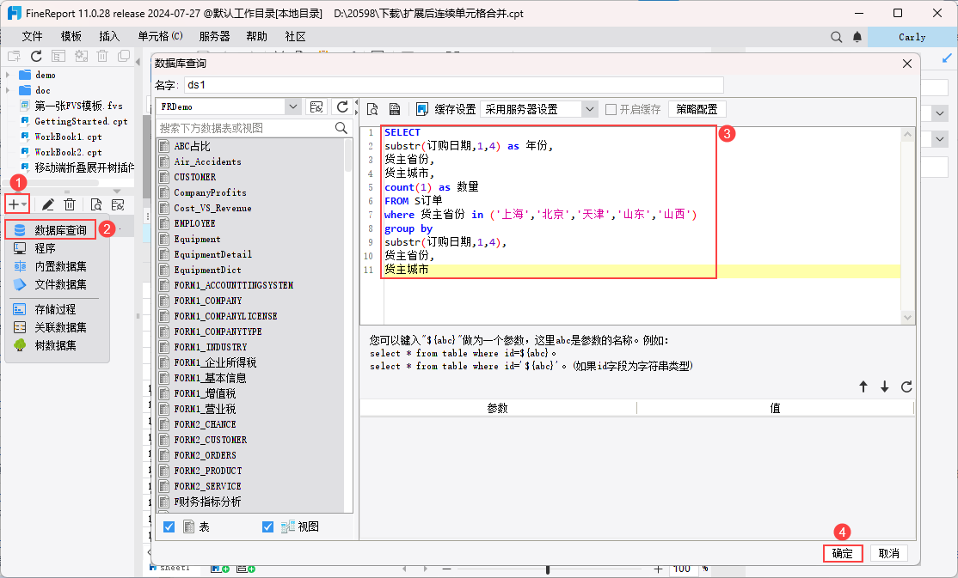This screenshot has height=578, width=958.
Task: Click the zoom slider handle at bottom
Action: [x=548, y=569]
